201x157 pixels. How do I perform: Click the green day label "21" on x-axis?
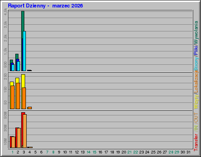(130, 152)
